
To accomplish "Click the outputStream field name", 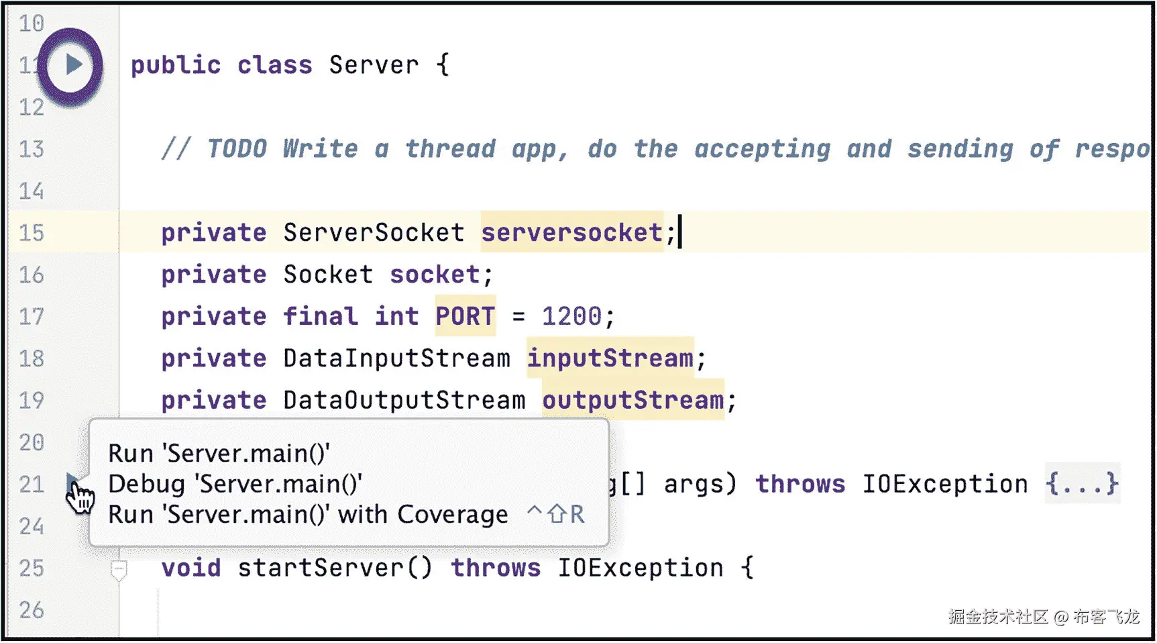I will 632,401.
